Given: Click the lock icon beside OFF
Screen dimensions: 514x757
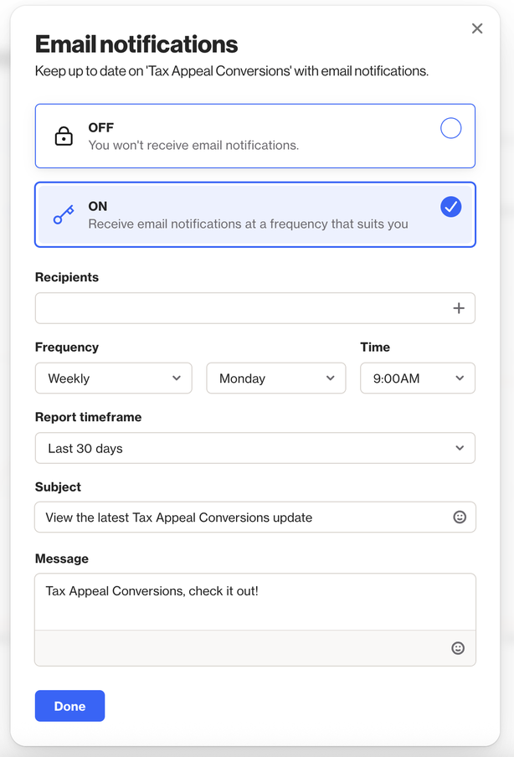Looking at the screenshot, I should (64, 136).
